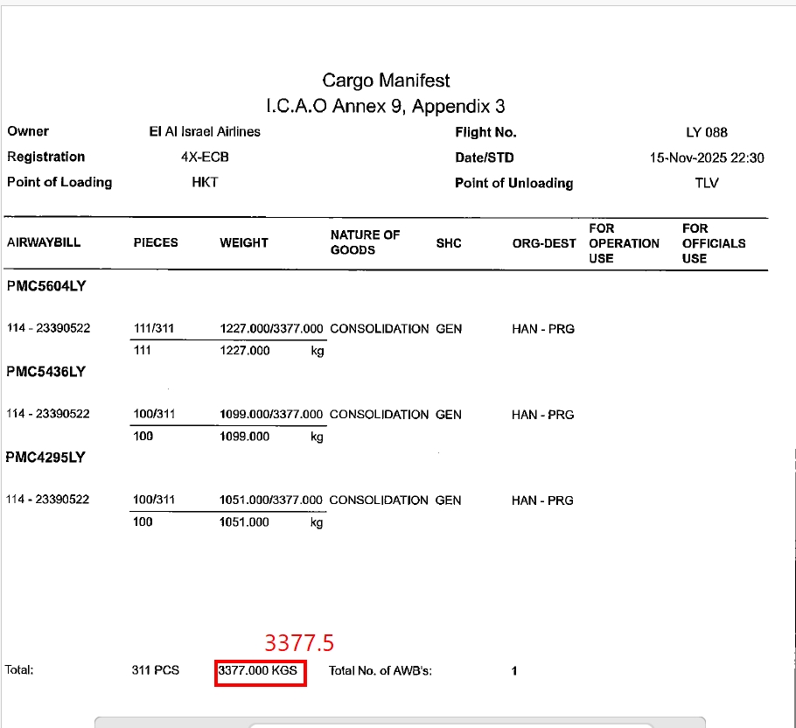Click the FOR OFFICIALS USE column header
This screenshot has width=796, height=728.
pyautogui.click(x=714, y=243)
